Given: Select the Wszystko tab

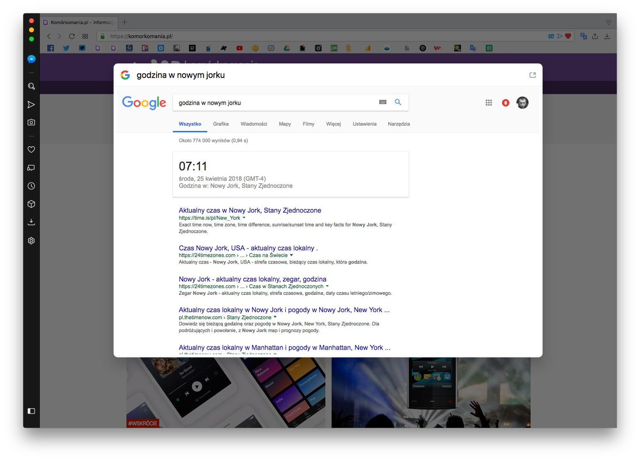Looking at the screenshot, I should pos(190,124).
